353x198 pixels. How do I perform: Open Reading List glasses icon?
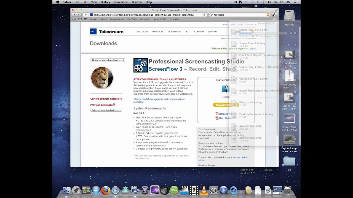74,19
